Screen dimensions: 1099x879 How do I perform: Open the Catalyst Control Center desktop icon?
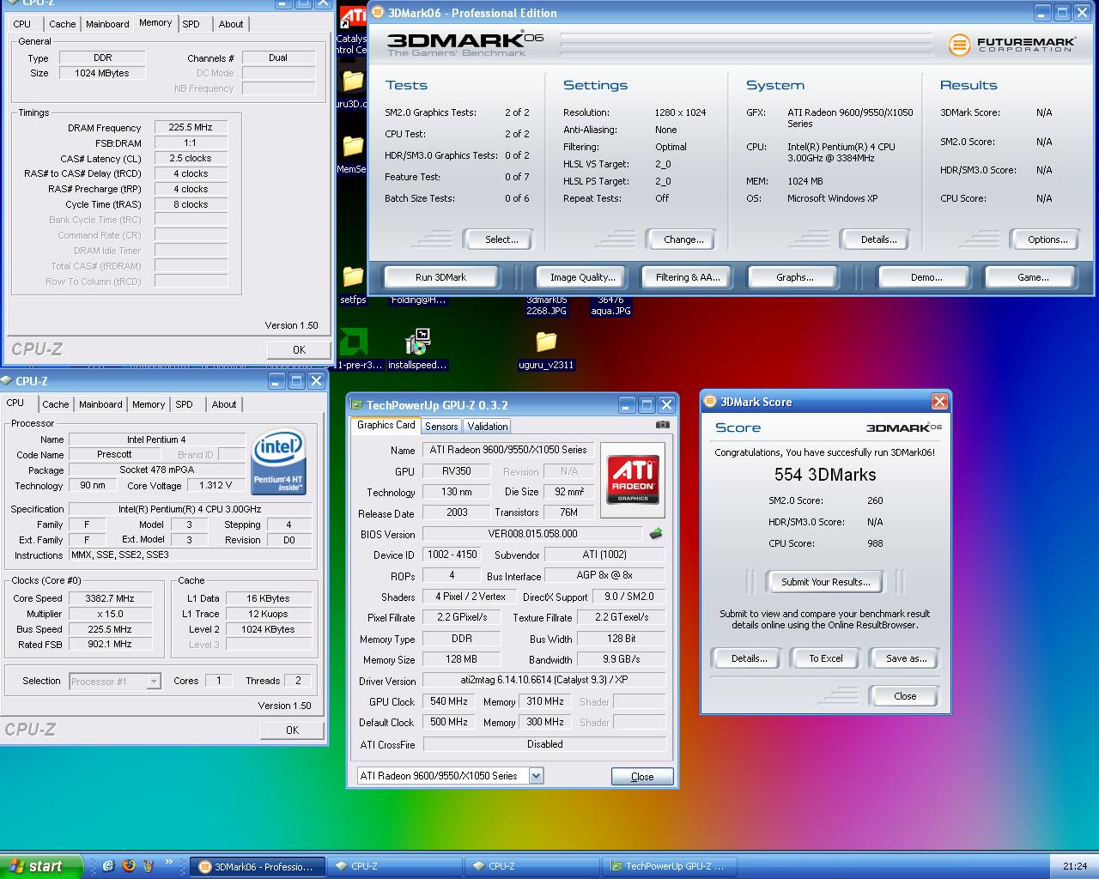[352, 30]
